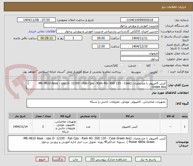
Task: Click the توضیحات خریدار text area
Action: click(87, 143)
